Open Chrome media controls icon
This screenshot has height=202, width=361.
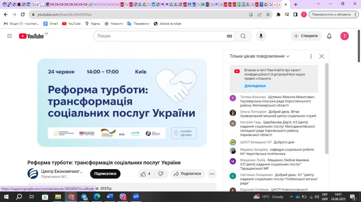click(x=287, y=14)
